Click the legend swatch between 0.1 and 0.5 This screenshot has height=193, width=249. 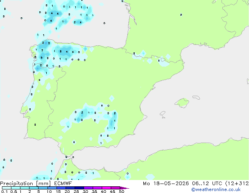pyautogui.click(x=7, y=188)
